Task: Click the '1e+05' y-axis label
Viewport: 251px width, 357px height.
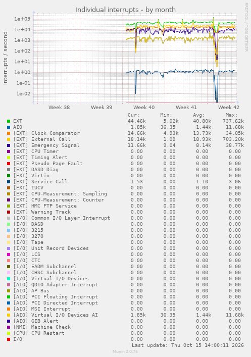Action: pyautogui.click(x=22, y=19)
